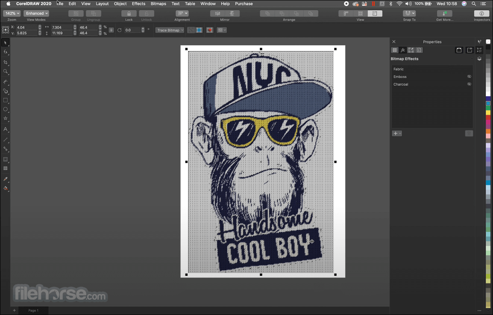Click the Mirror horizontally button
The height and width of the screenshot is (315, 493).
[217, 14]
